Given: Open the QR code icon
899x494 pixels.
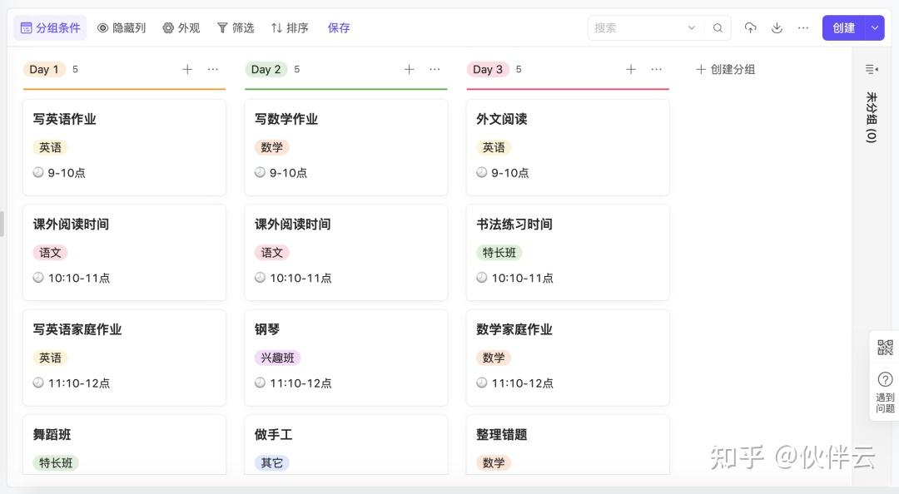Looking at the screenshot, I should coord(885,348).
